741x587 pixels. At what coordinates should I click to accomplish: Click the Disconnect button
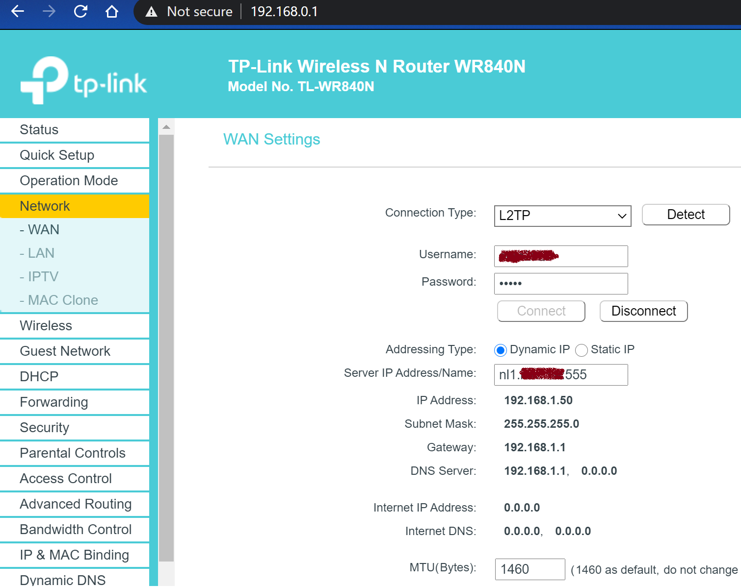pyautogui.click(x=643, y=311)
